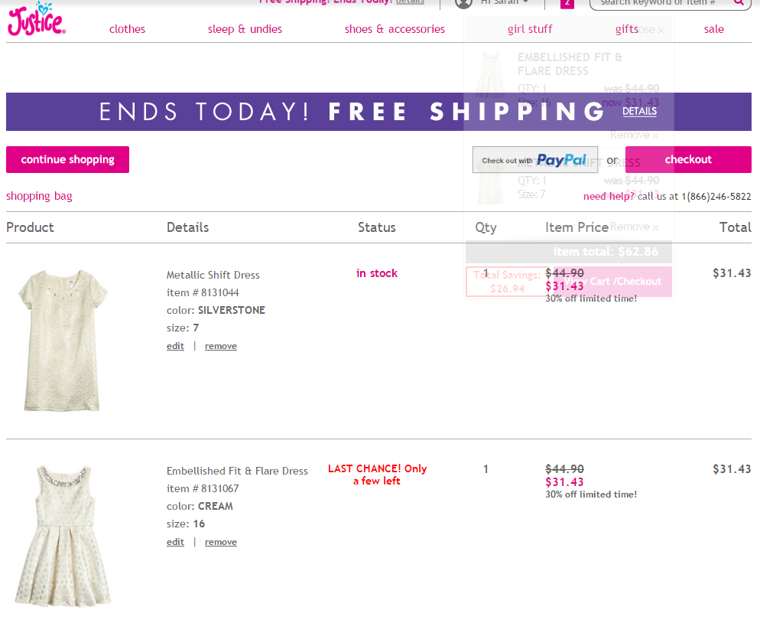The width and height of the screenshot is (760, 633).
Task: Open the sleep & undies menu
Action: tap(245, 29)
